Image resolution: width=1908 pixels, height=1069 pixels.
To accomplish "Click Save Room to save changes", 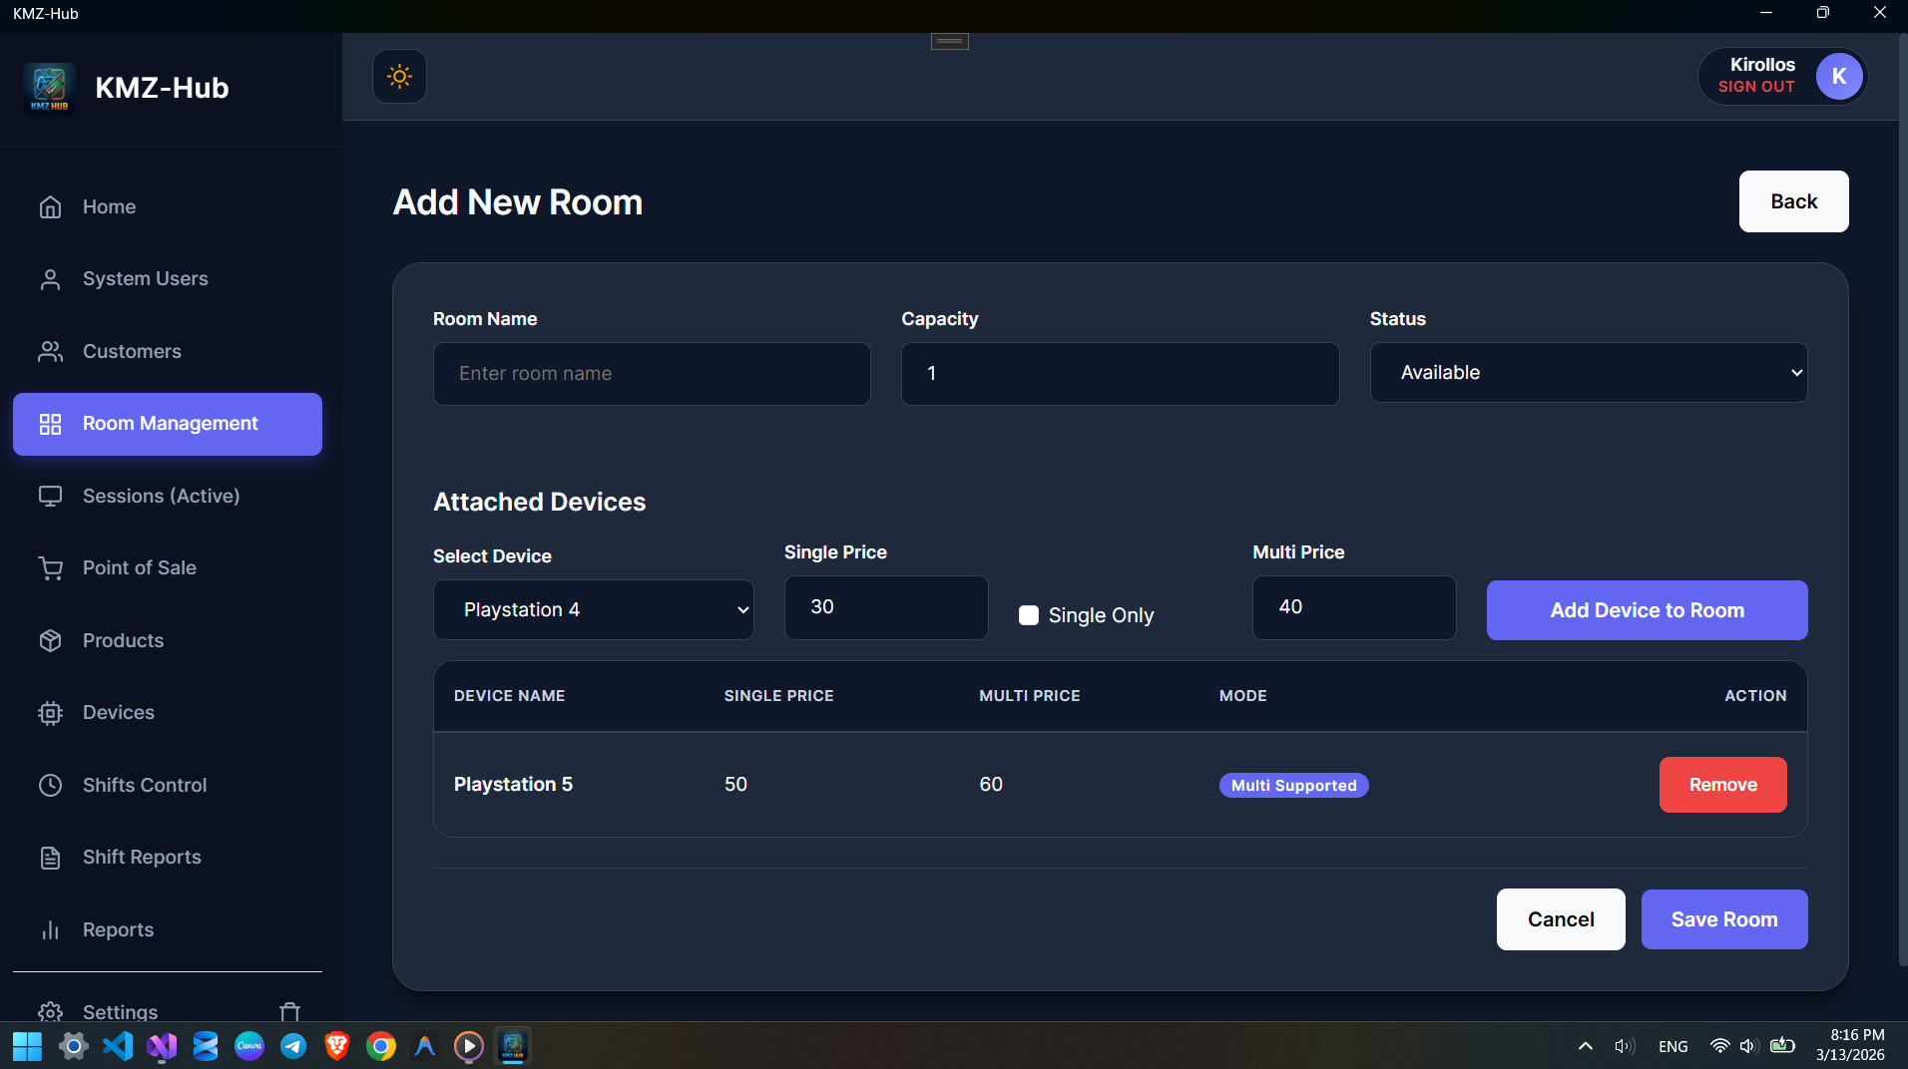I will pyautogui.click(x=1723, y=919).
